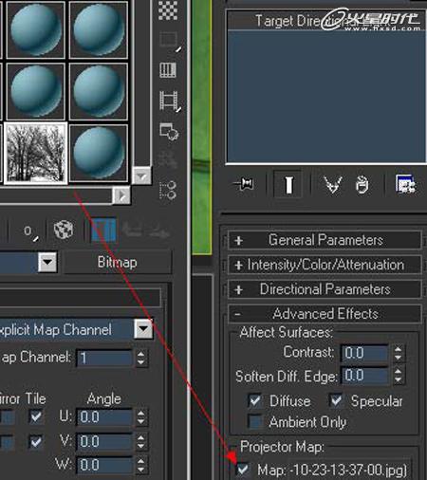Toggle the V Mirror checkbox
Viewport: 427px width, 480px height.
(7, 441)
